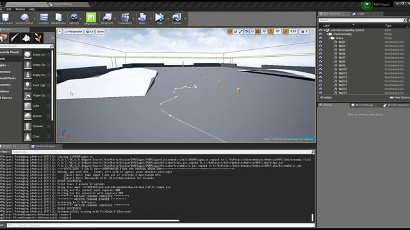Toggle rotation snapping in viewport toolbar
The width and height of the screenshot is (410, 230).
[271, 31]
